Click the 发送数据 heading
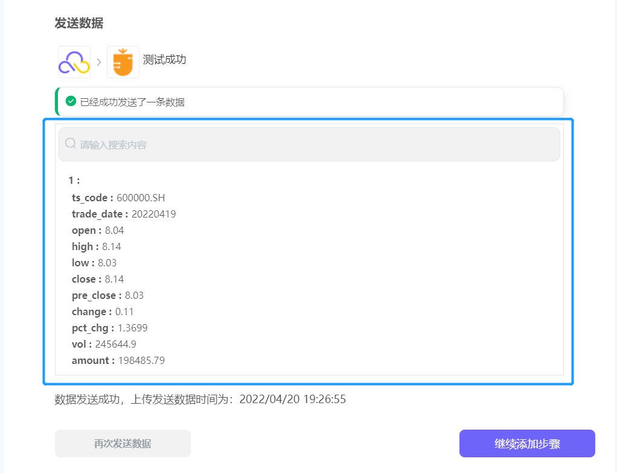617x473 pixels. 78,23
